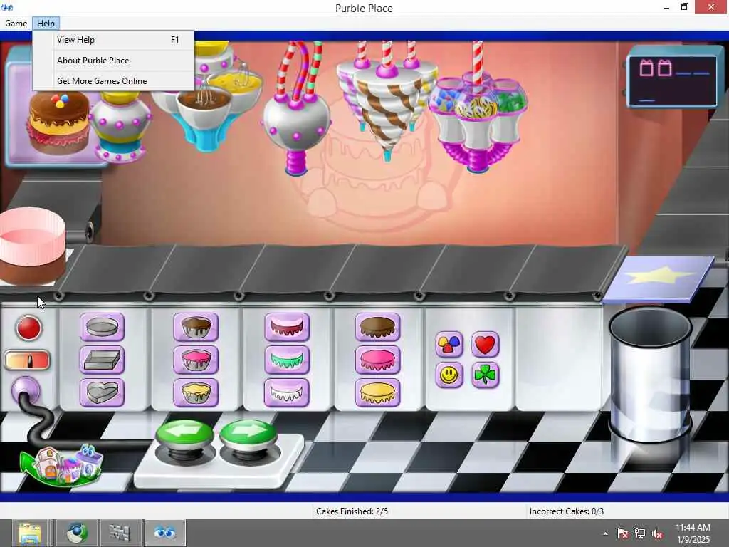The height and width of the screenshot is (547, 729).
Task: Click Purble Place eyes taskbar icon
Action: (165, 533)
